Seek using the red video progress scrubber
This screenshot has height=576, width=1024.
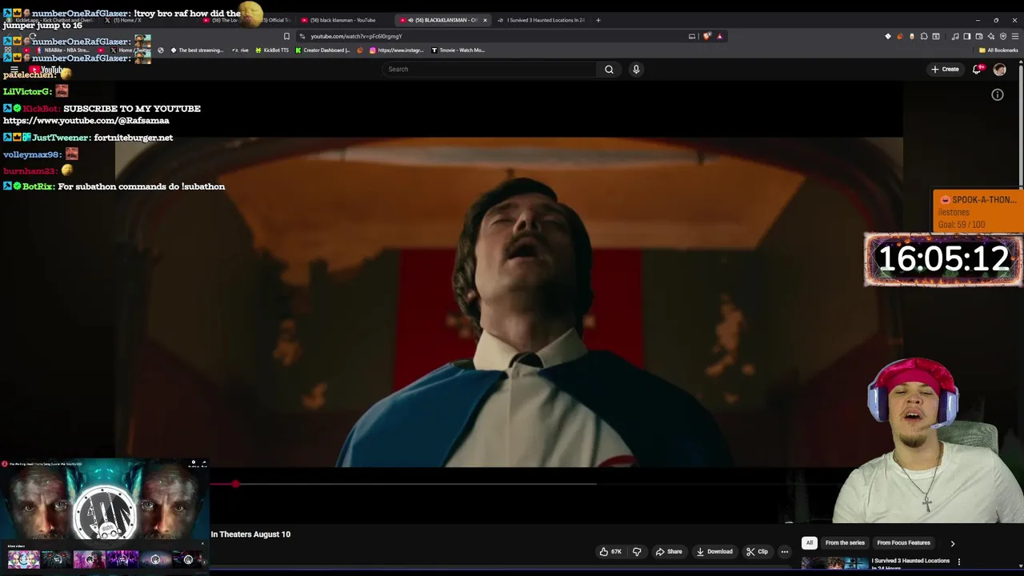pyautogui.click(x=235, y=484)
